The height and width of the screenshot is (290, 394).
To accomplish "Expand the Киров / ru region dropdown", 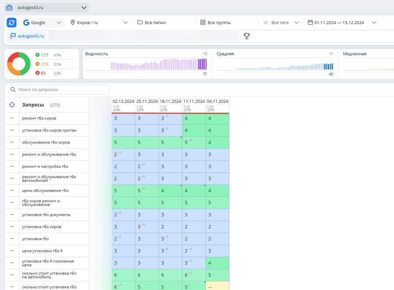I will pos(99,22).
